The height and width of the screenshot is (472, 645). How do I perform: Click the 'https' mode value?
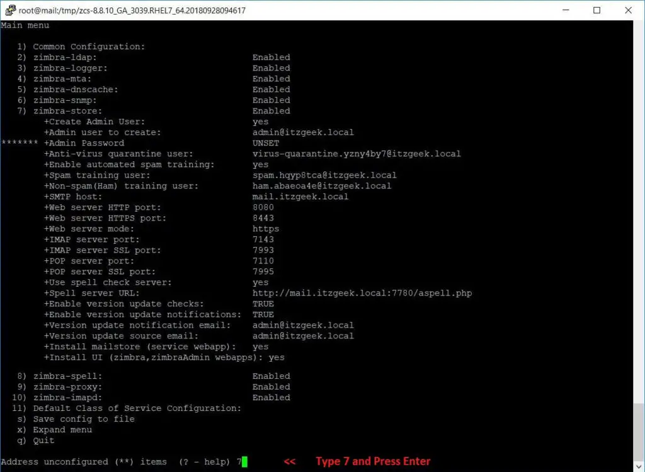266,228
